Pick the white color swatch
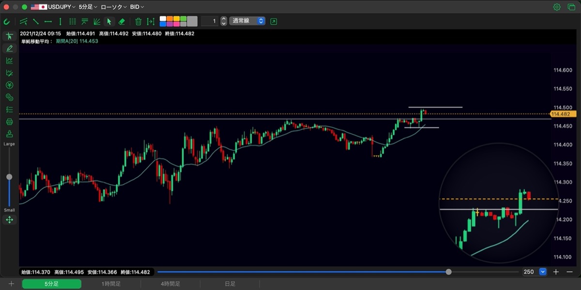The height and width of the screenshot is (290, 581). pyautogui.click(x=163, y=19)
